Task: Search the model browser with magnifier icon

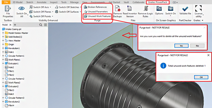Action: tap(41, 25)
